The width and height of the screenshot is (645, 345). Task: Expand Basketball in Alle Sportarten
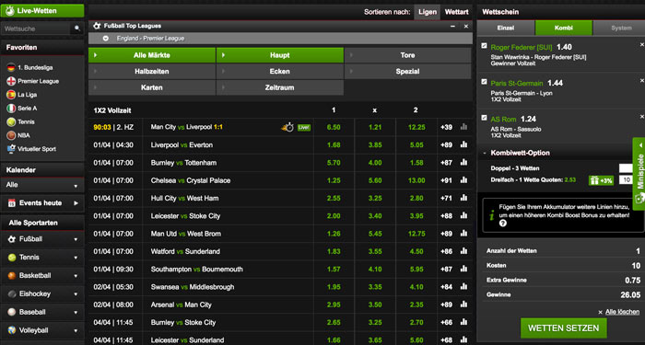(76, 276)
